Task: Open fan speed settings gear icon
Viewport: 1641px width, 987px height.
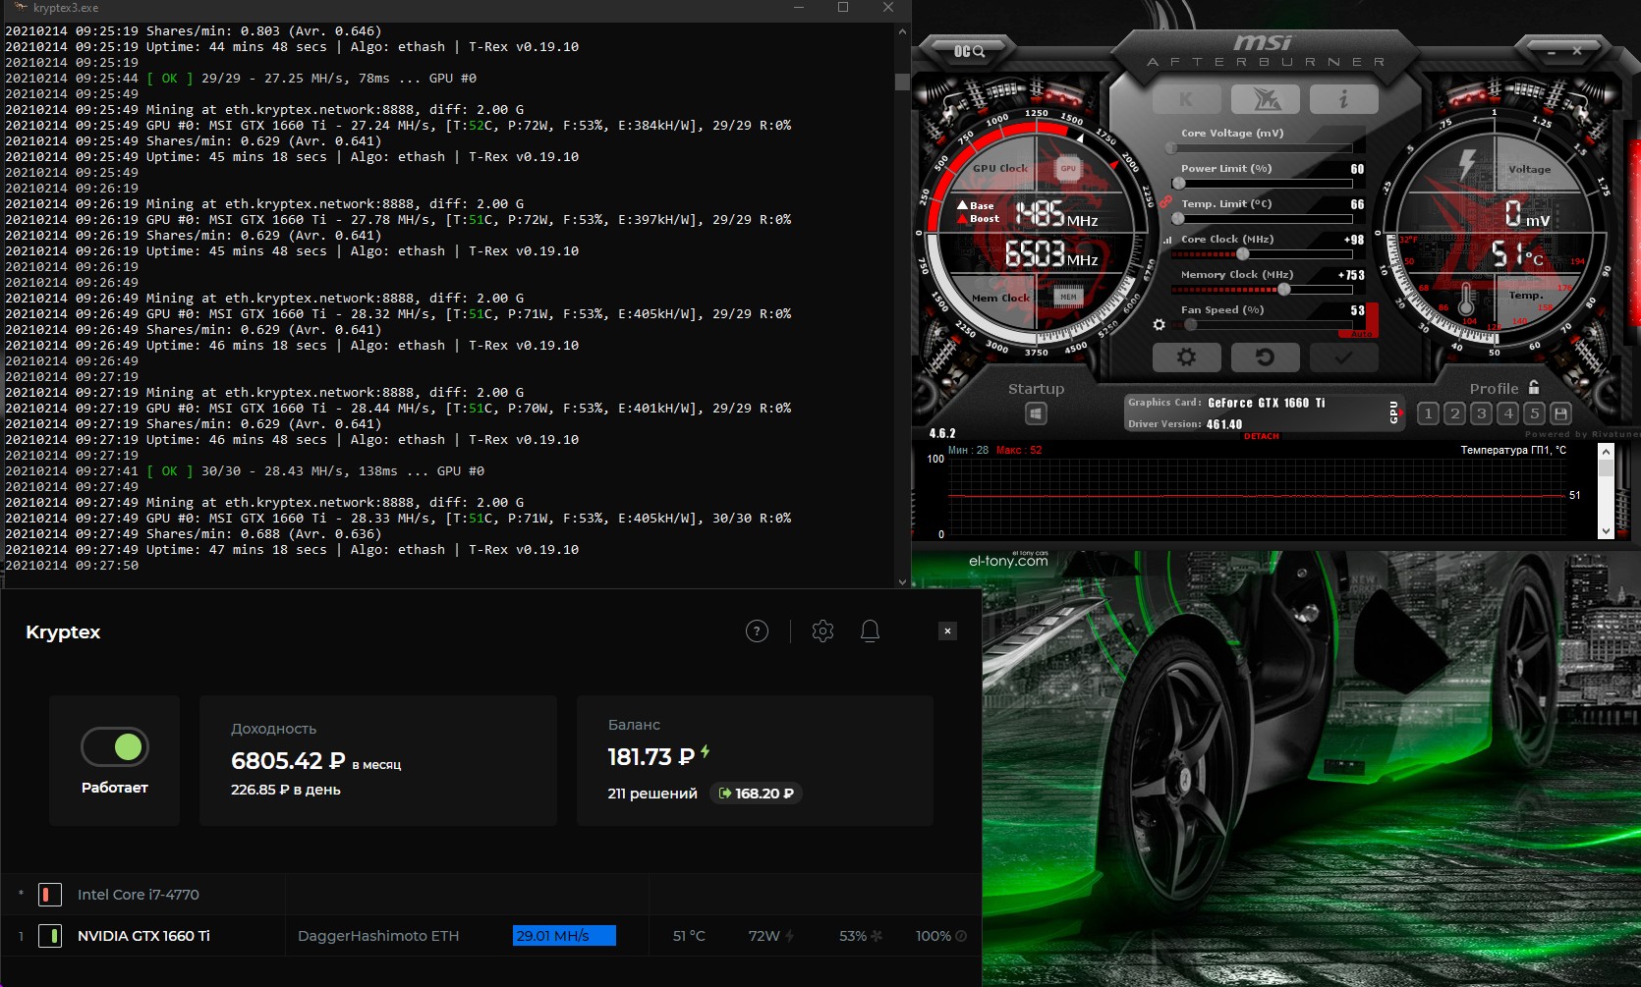Action: pos(1160,324)
